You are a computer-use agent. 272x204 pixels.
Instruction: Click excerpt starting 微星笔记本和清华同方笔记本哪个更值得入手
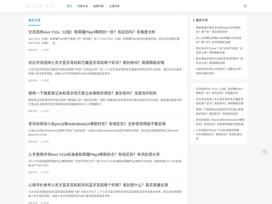[x=105, y=102]
